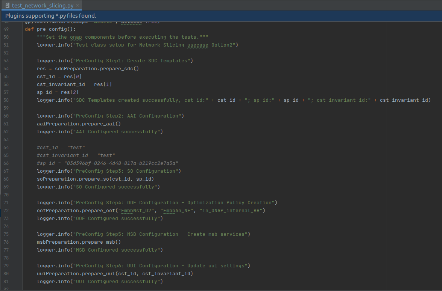The image size is (442, 291).
Task: Click line number 49 in the gutter
Action: click(x=6, y=29)
